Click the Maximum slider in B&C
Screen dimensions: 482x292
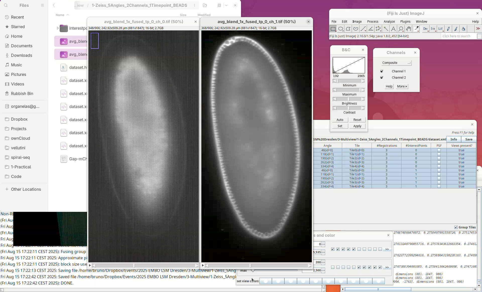pyautogui.click(x=349, y=90)
